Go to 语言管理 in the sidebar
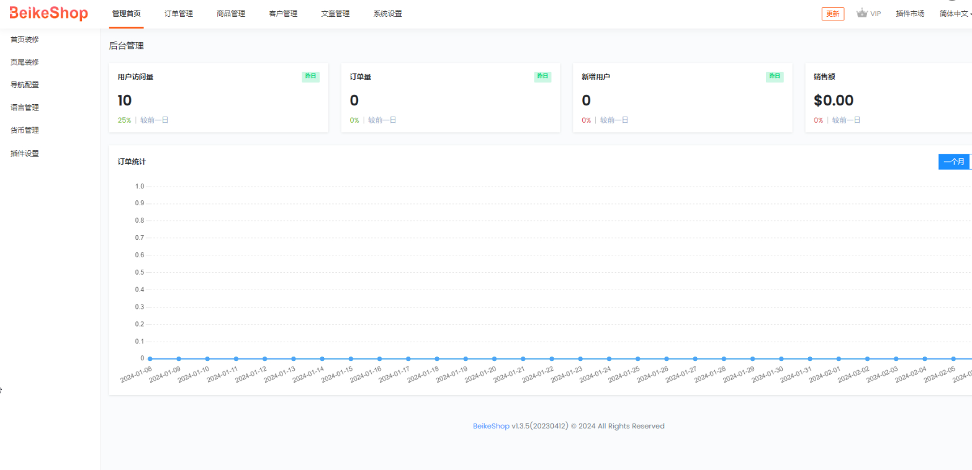 point(25,107)
